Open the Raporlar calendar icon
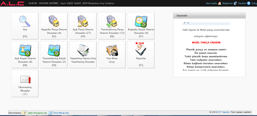The image size is (257, 116). 141,50
